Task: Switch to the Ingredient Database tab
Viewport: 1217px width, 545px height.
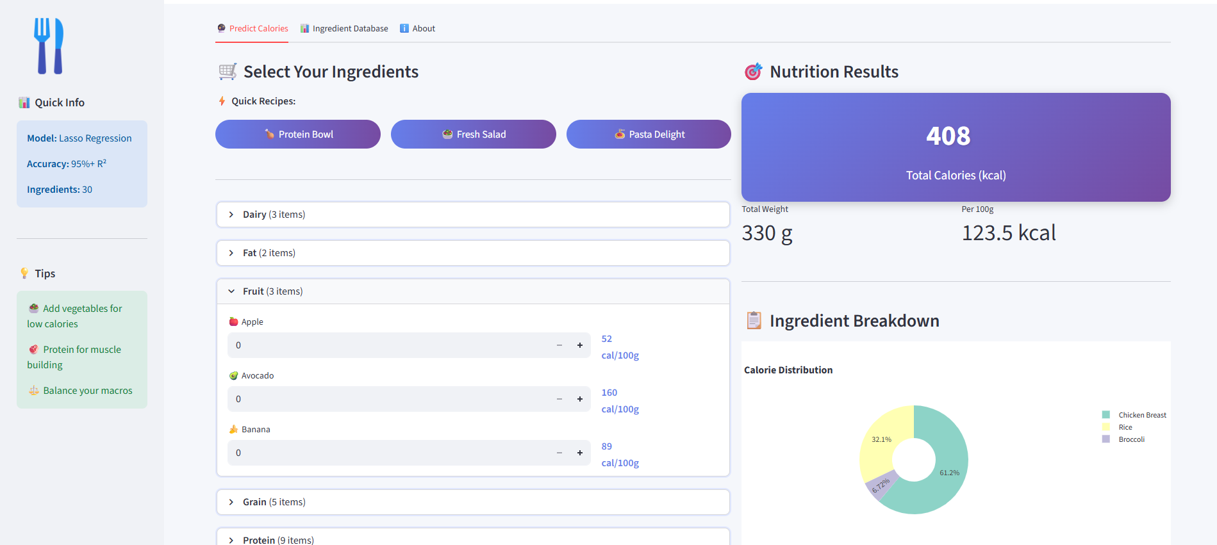Action: (344, 29)
